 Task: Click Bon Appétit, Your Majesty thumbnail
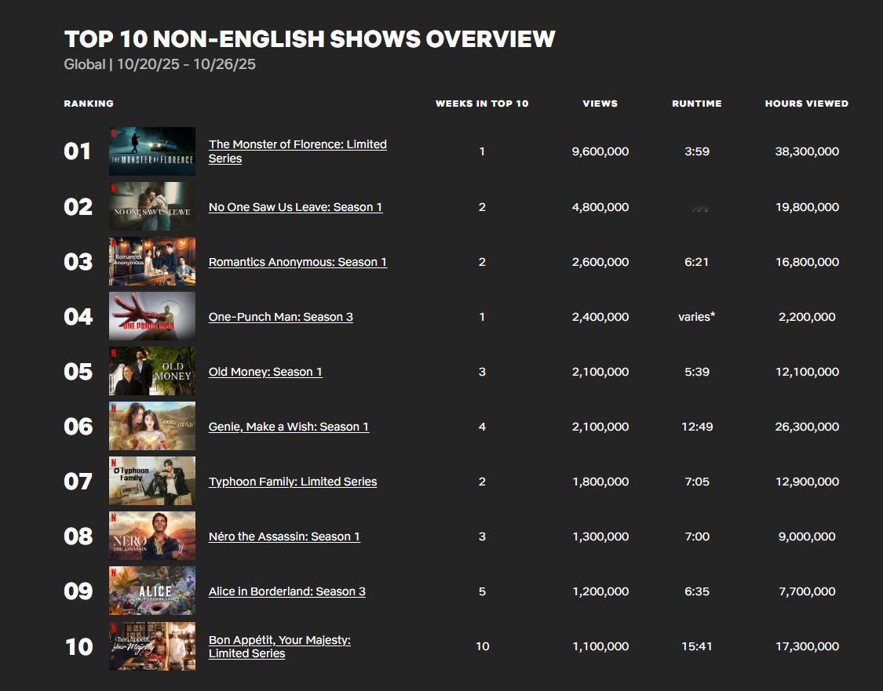(152, 646)
